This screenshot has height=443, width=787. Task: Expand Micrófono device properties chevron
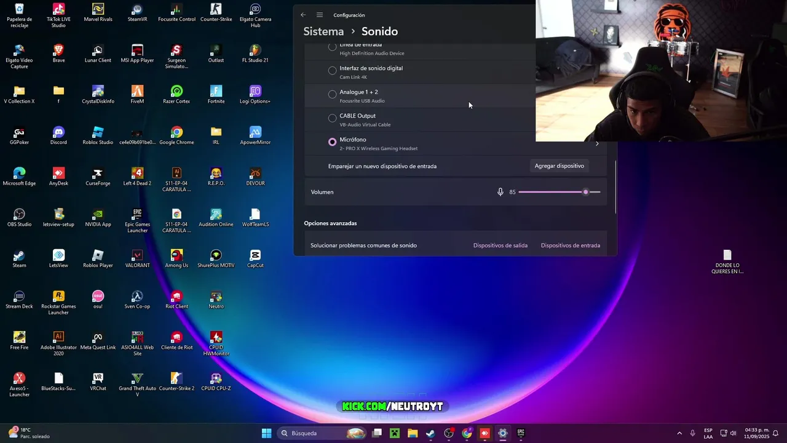pos(596,143)
